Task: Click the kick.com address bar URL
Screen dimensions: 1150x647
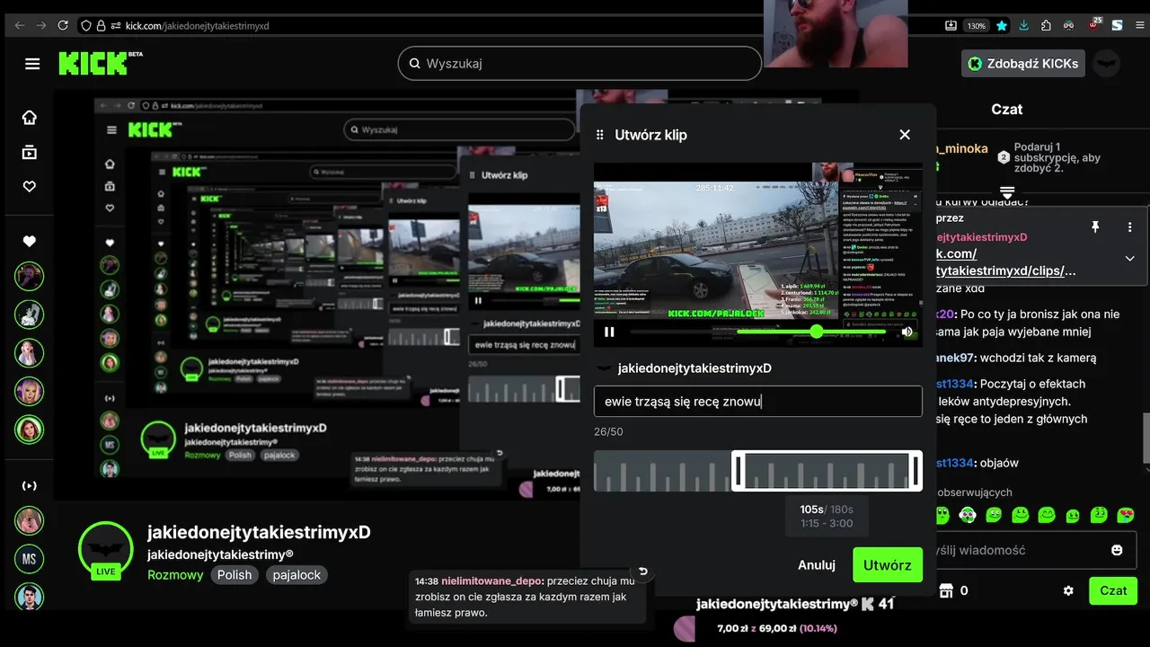Action: [x=197, y=26]
